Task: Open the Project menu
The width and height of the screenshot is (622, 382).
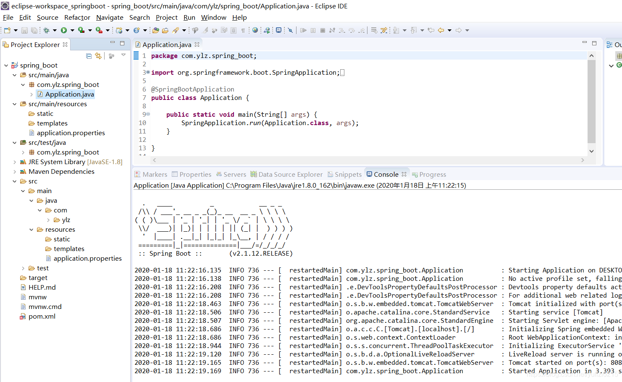Action: click(167, 17)
